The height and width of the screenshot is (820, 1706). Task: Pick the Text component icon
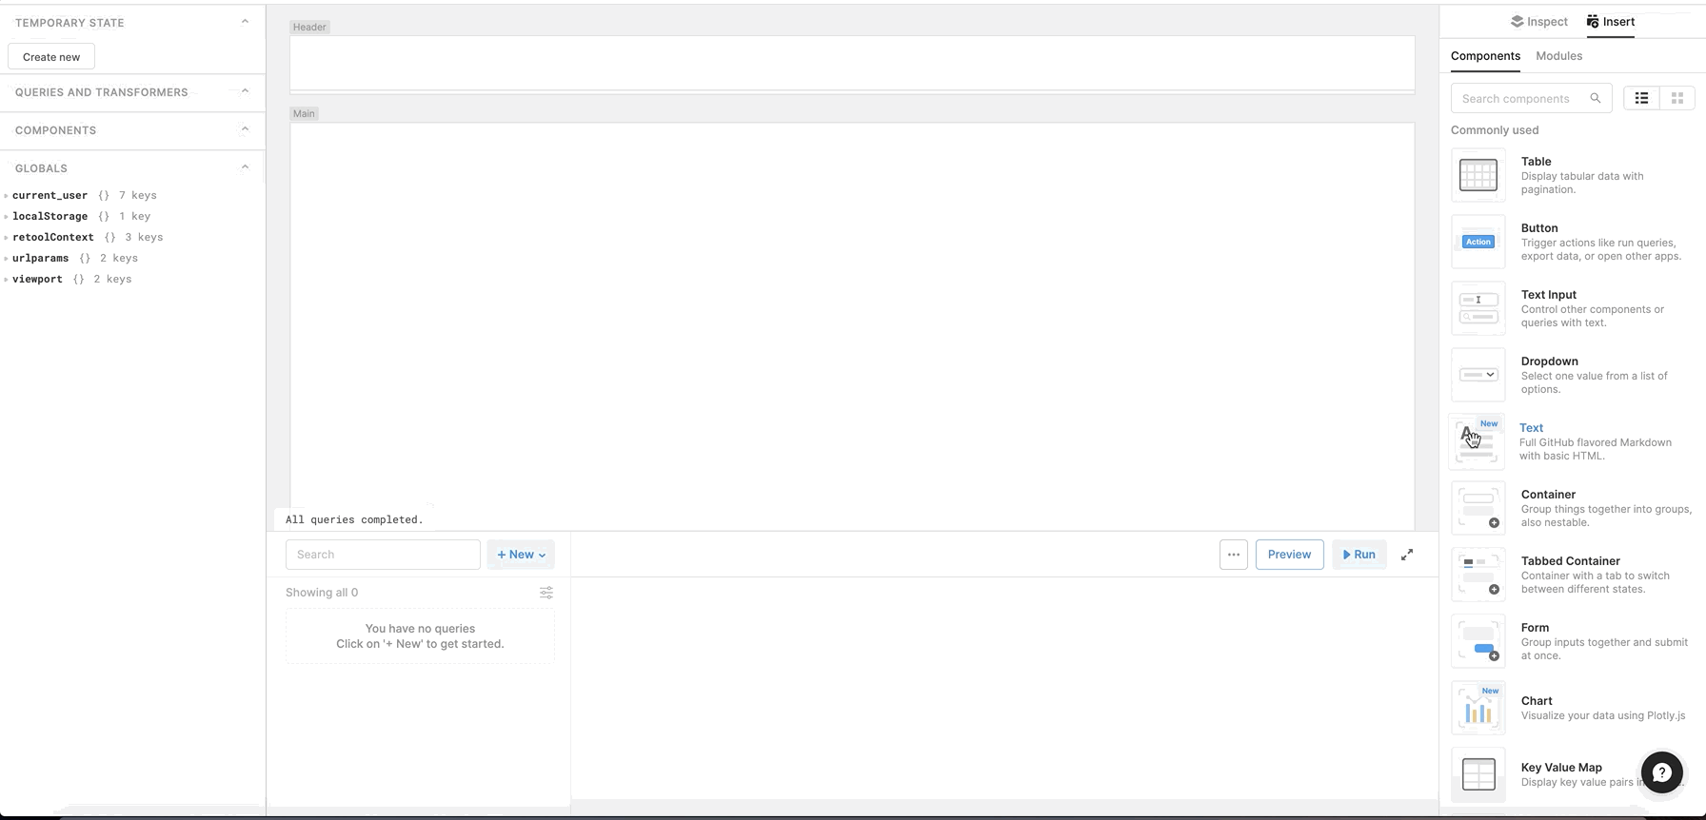1477,441
